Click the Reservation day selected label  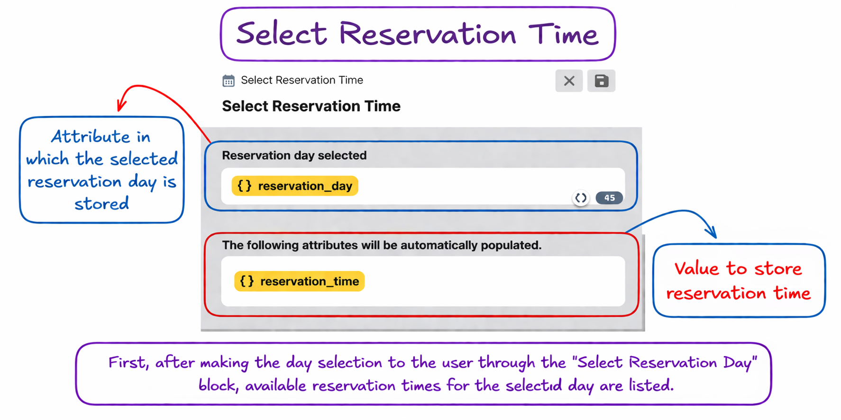tap(294, 155)
